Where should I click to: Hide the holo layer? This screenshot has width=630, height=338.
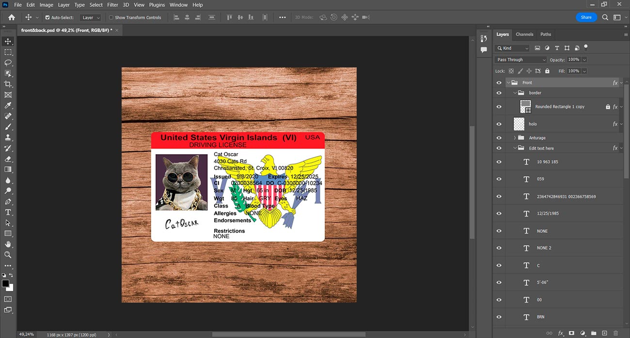coord(499,124)
